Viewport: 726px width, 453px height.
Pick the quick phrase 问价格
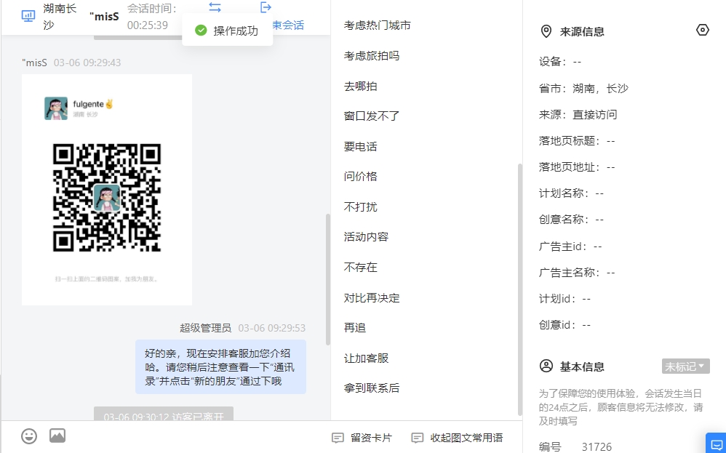coord(361,176)
